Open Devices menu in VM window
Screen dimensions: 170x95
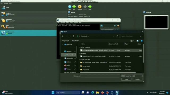click(x=76, y=23)
